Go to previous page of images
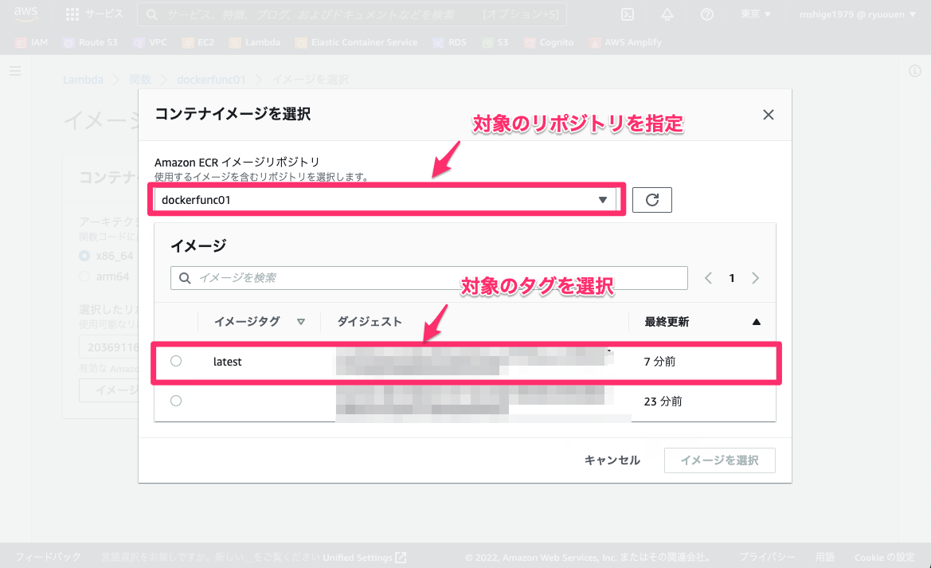Screen dimensions: 931x568 point(708,278)
